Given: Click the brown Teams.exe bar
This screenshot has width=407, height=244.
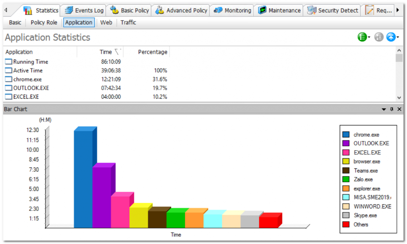Looking at the screenshot, I should point(157,219).
